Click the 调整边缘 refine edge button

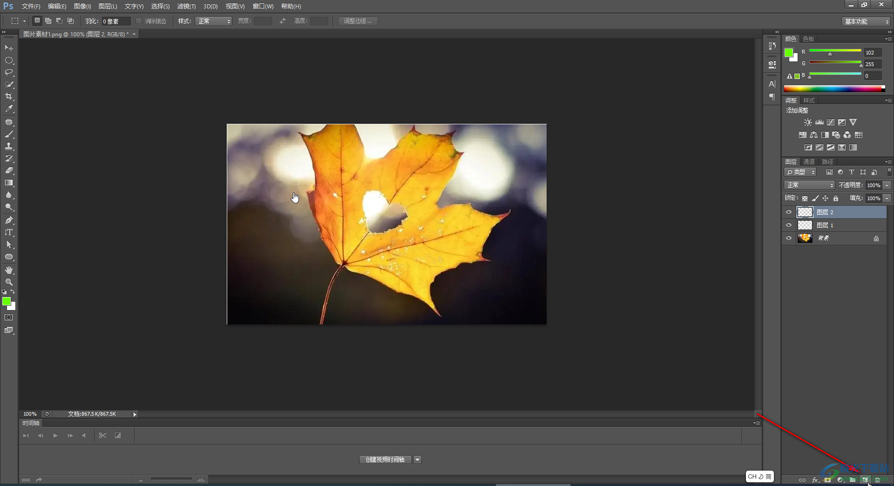pyautogui.click(x=358, y=21)
